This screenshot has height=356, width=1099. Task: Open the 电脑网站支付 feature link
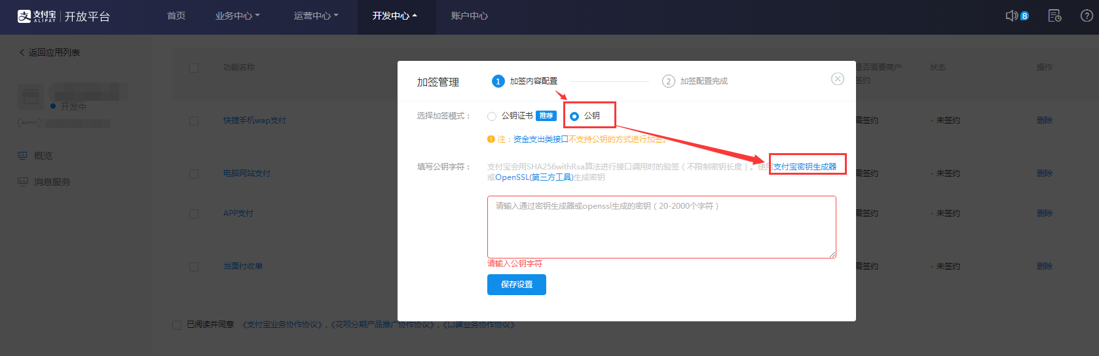tap(247, 173)
